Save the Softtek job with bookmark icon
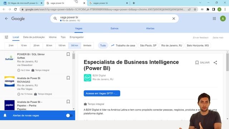Viewport: 229px width, 129px height. click(68, 54)
